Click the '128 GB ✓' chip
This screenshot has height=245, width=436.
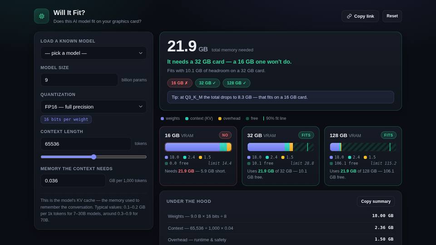(x=236, y=83)
